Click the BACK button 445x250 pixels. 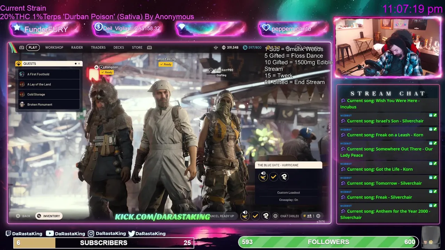pos(23,216)
